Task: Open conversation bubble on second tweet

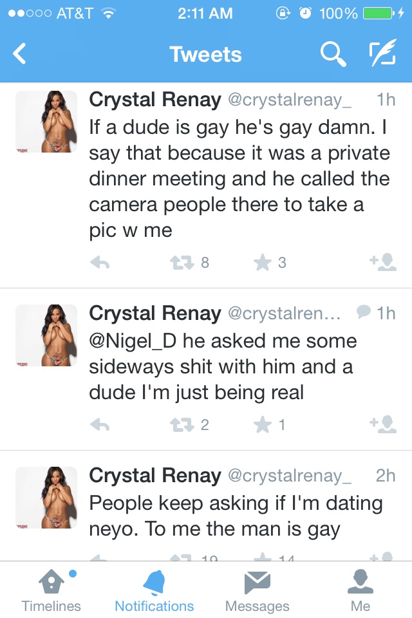Action: (364, 313)
